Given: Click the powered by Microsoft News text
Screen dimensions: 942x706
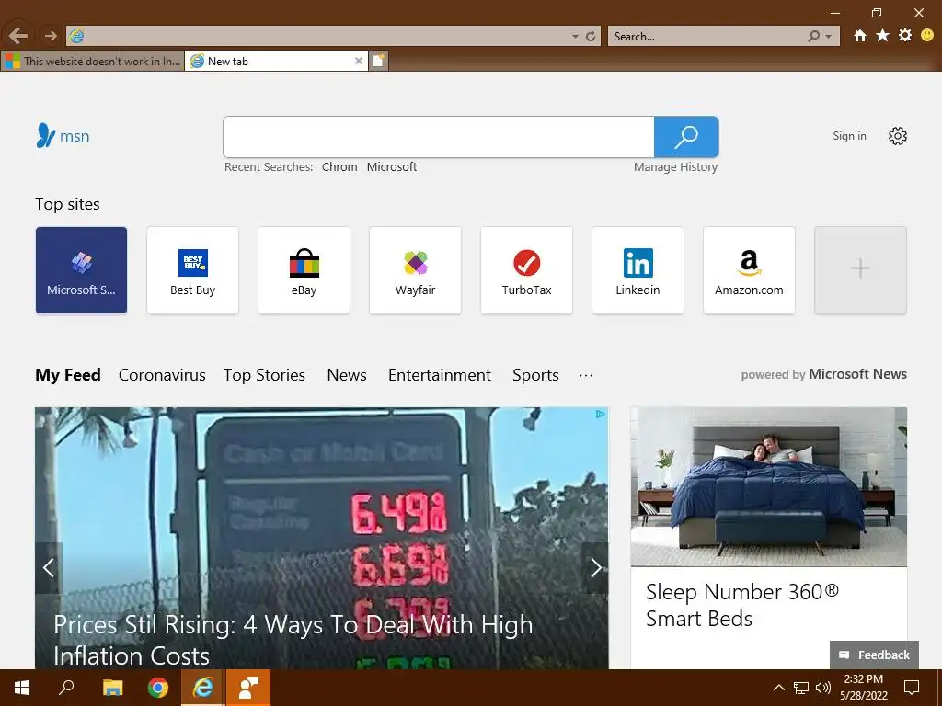Looking at the screenshot, I should click(x=823, y=374).
